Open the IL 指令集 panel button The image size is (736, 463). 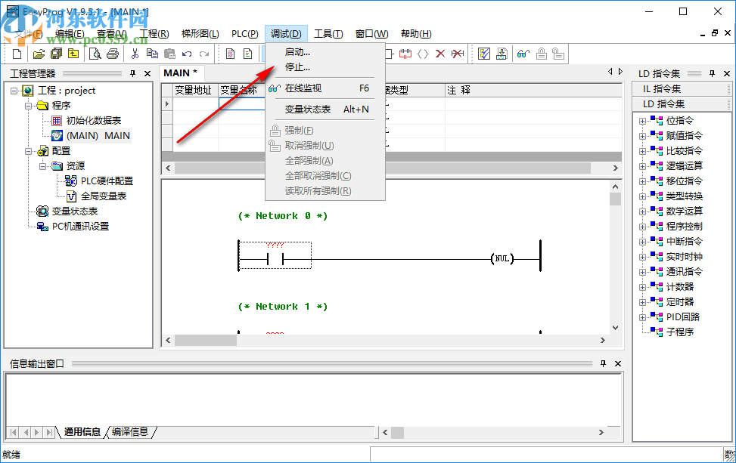click(x=681, y=88)
